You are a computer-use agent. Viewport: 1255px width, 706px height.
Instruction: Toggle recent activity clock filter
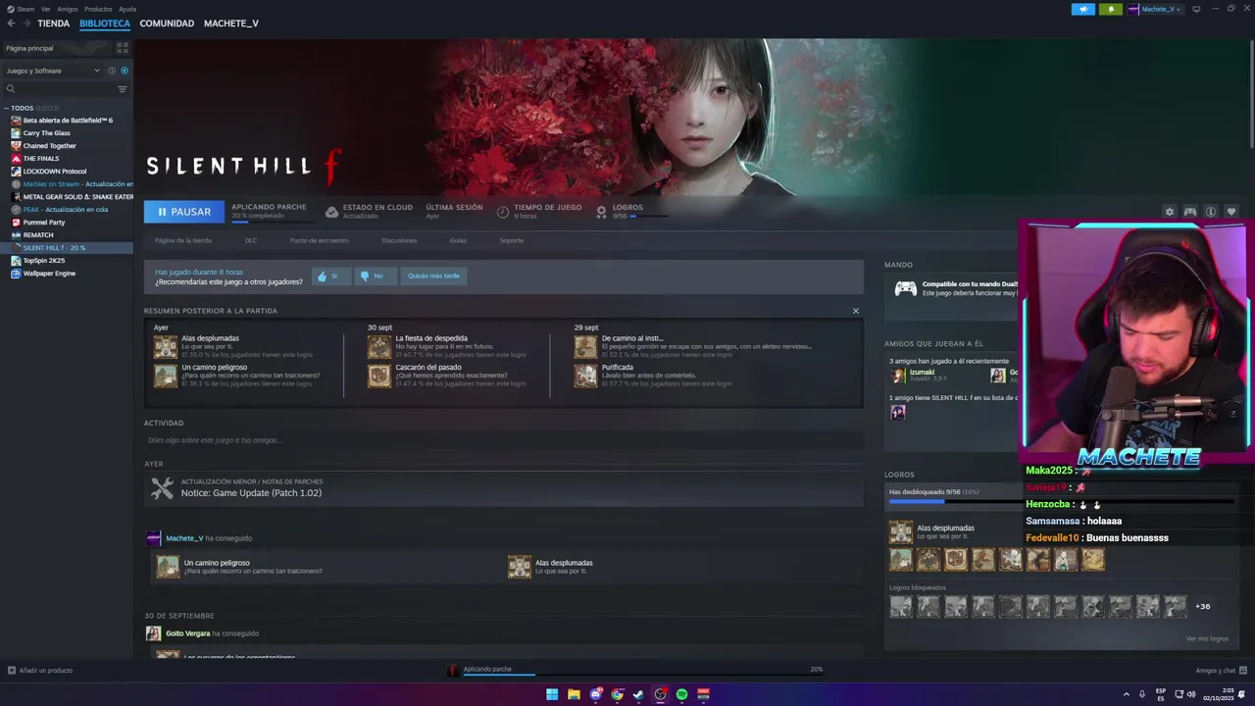tap(112, 71)
